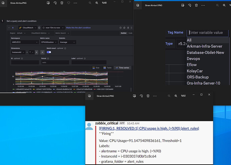Select All in the Tag Name list
231x165 pixels.
pos(208,40)
